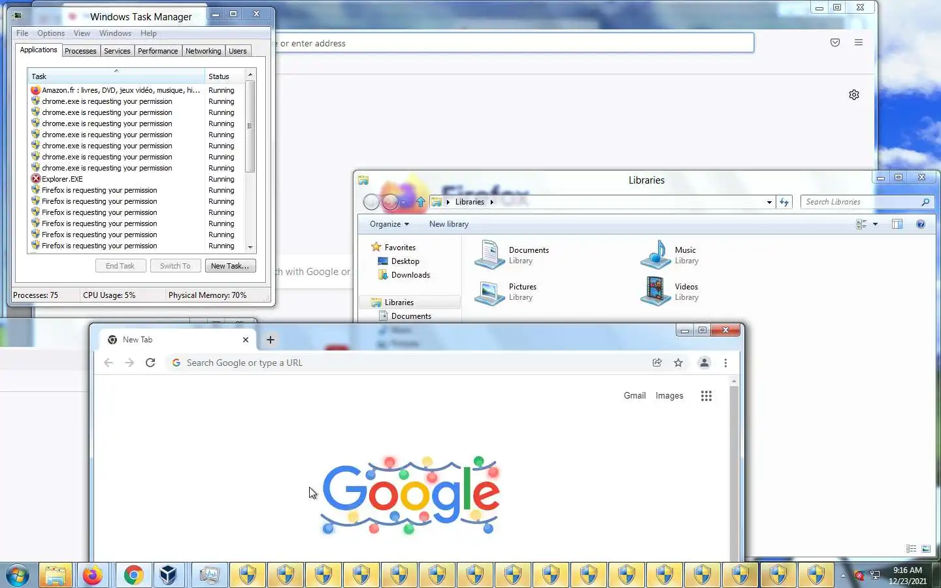The height and width of the screenshot is (588, 941).
Task: Open the Pictures library icon
Action: click(x=489, y=291)
